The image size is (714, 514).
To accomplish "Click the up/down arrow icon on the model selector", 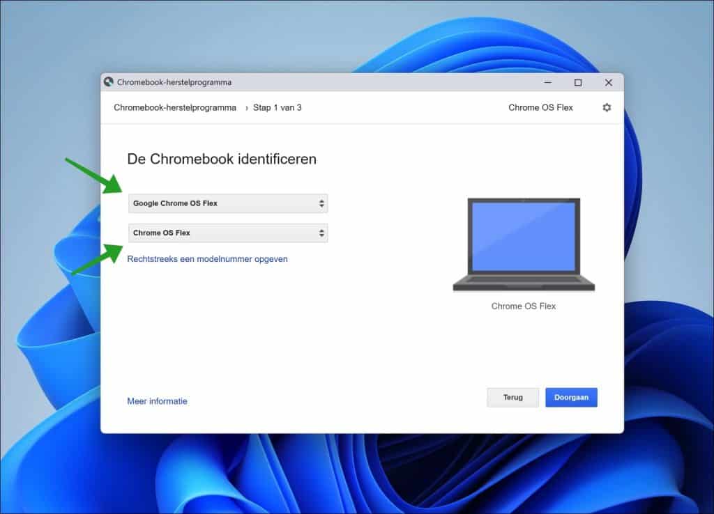I will tap(321, 233).
